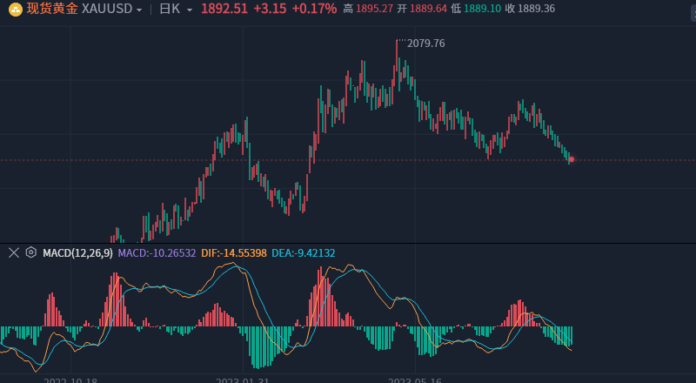Expand the 日K period dropdown arrow
Screen dimensions: 696x383
(x=190, y=10)
